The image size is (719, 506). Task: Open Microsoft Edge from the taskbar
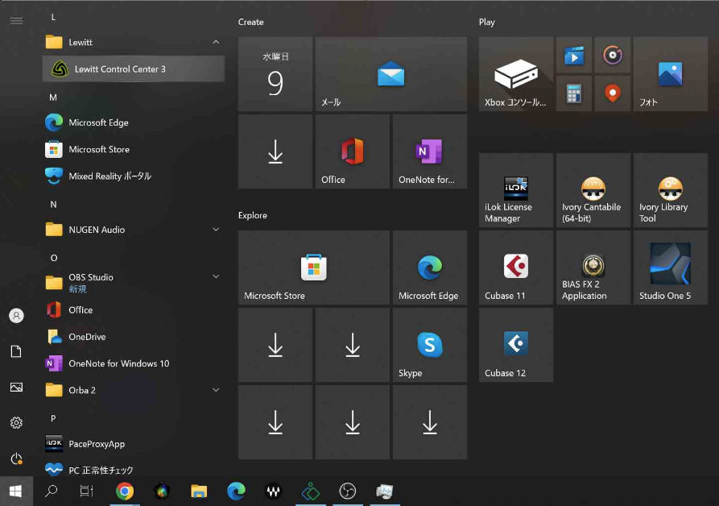[236, 491]
